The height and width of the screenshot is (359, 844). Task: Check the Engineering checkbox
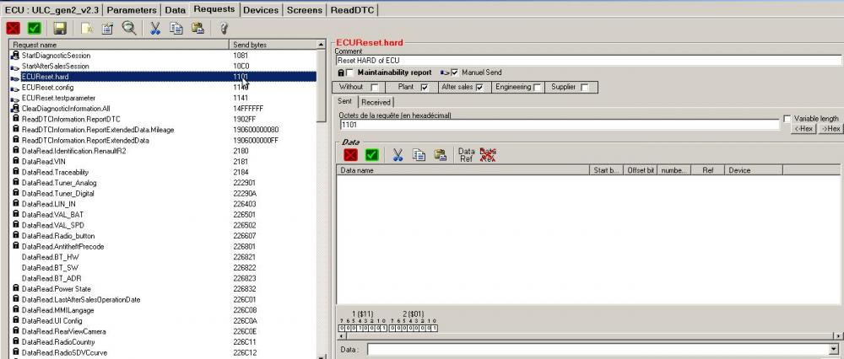[537, 87]
